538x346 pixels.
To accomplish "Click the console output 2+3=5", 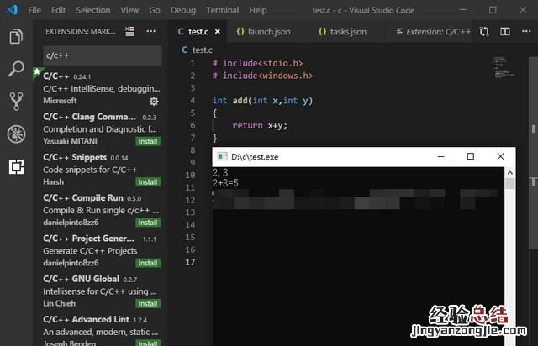I will coord(225,183).
